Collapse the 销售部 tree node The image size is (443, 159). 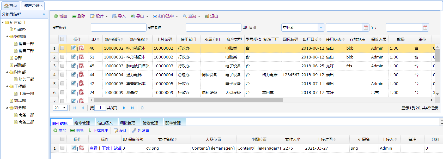click(x=7, y=37)
